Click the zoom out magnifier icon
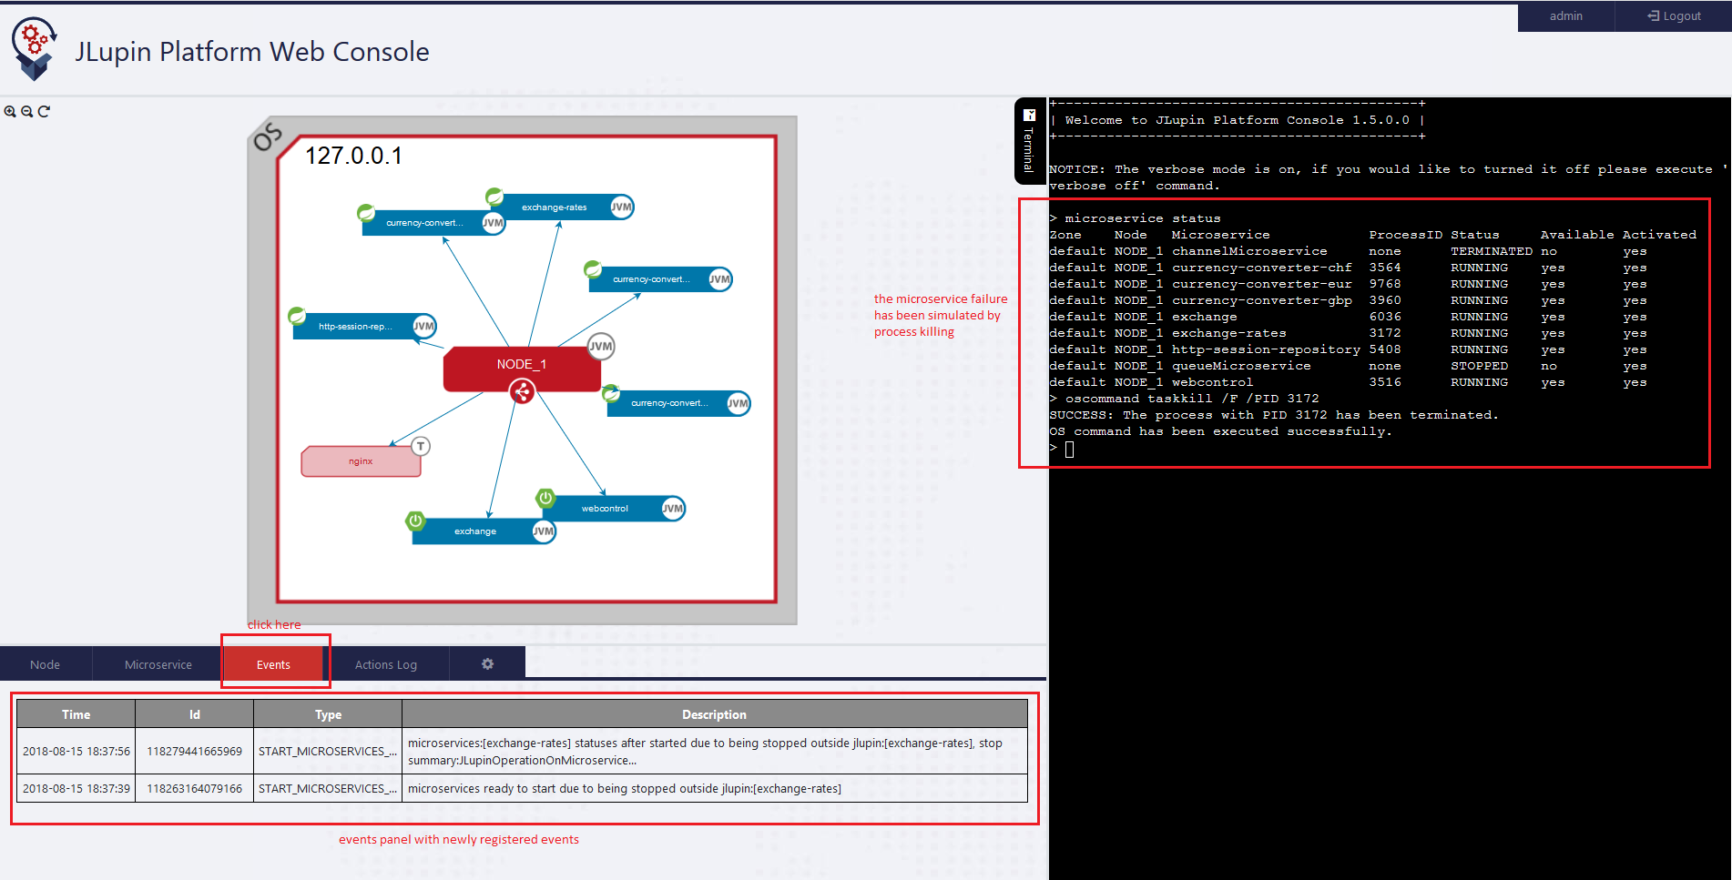The image size is (1732, 880). 27,111
